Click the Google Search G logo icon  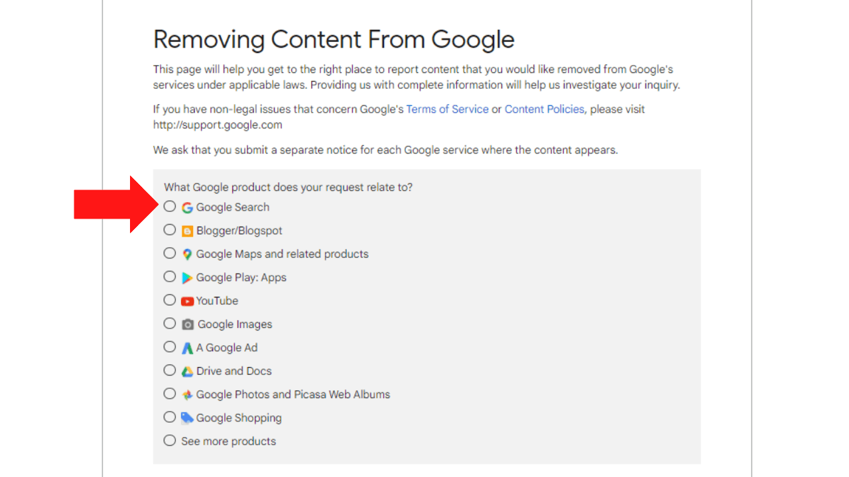(187, 207)
